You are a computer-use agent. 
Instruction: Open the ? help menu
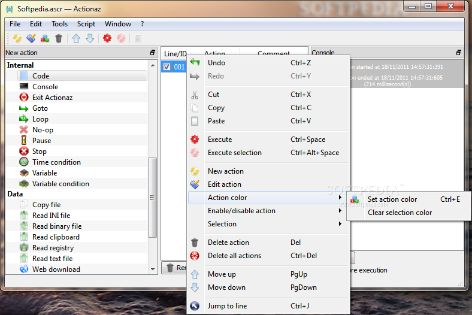[x=142, y=24]
